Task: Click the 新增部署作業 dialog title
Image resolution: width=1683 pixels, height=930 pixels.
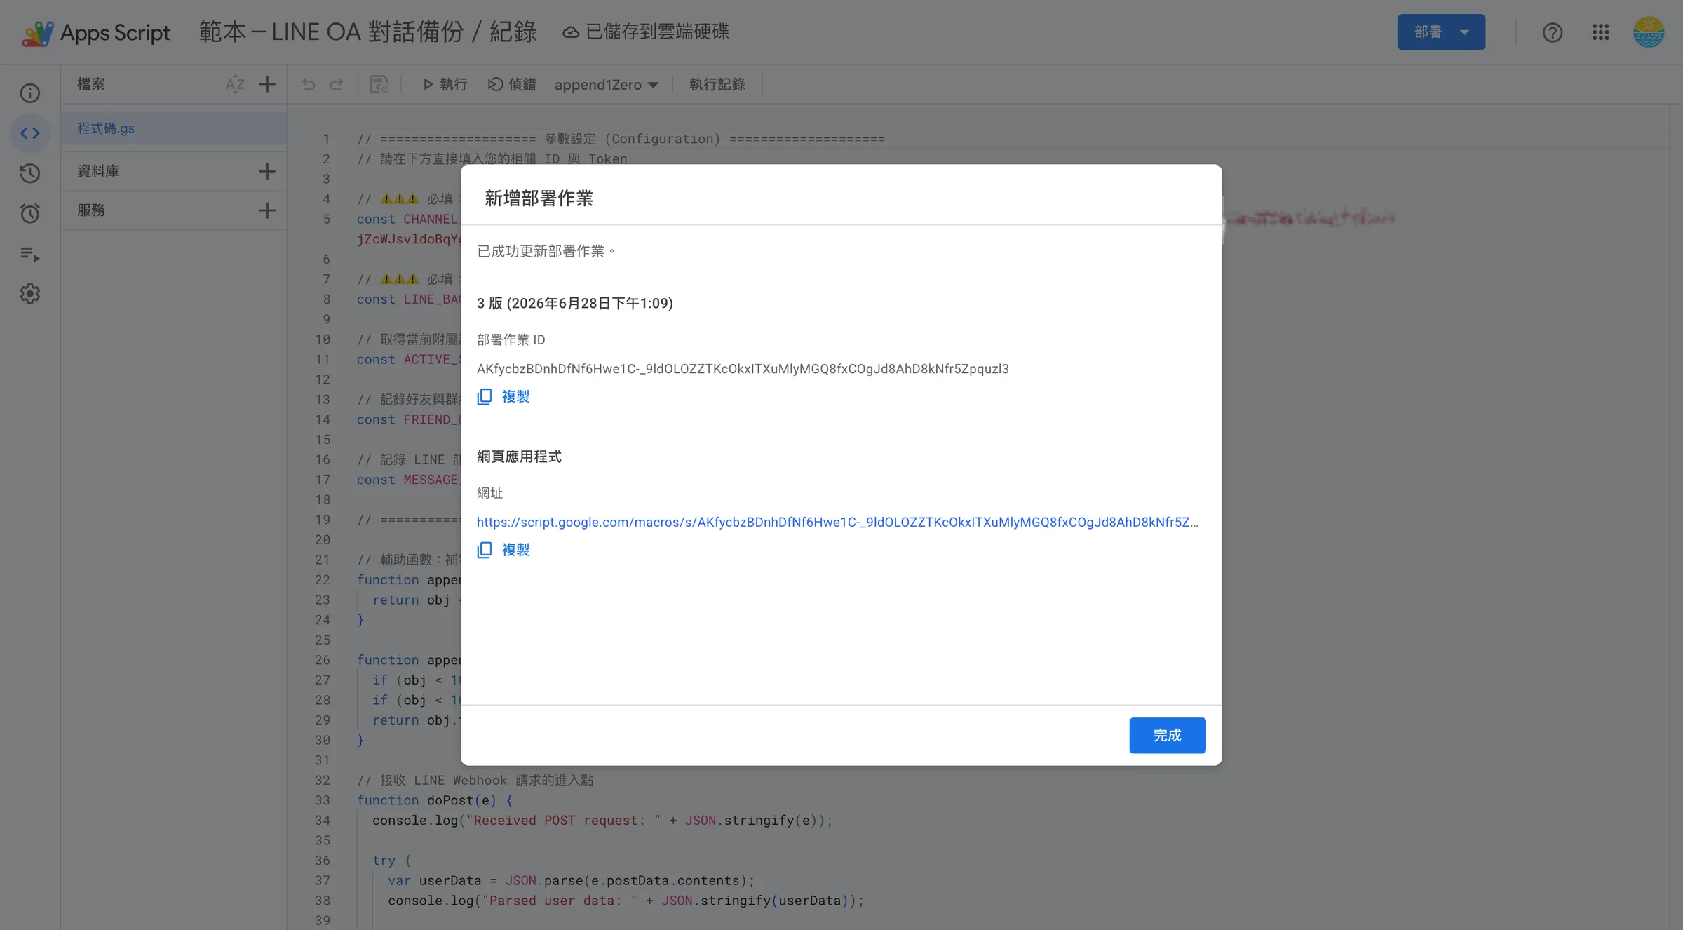Action: tap(539, 198)
